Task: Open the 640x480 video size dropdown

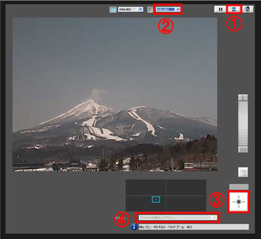Action: pos(130,9)
